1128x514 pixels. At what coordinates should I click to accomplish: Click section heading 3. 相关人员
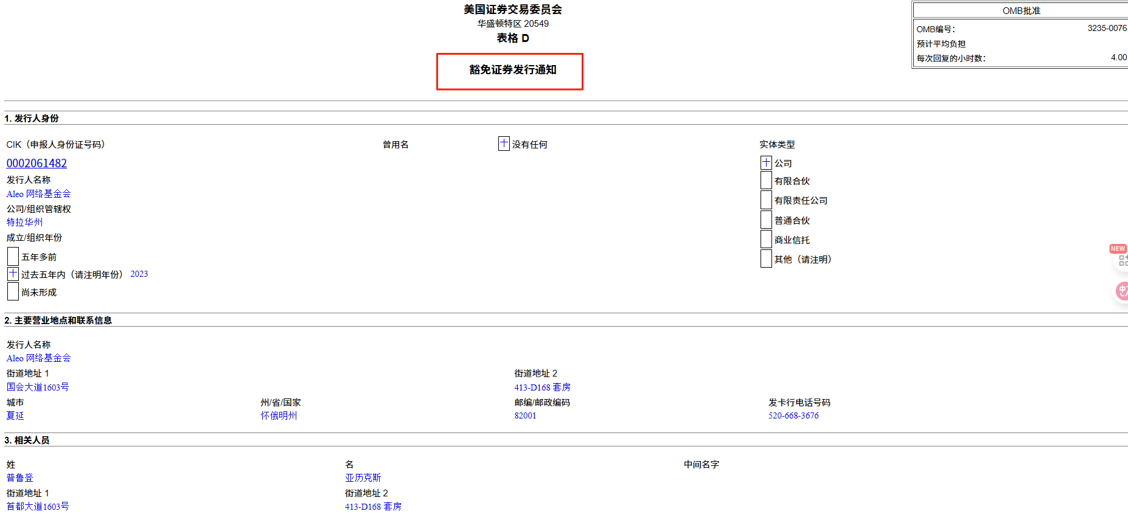point(27,440)
